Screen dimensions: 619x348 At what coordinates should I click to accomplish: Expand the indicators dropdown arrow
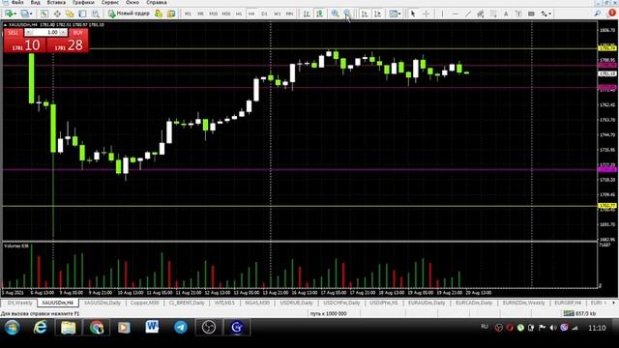399,14
